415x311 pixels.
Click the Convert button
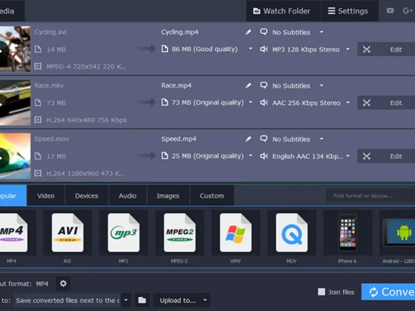[388, 292]
